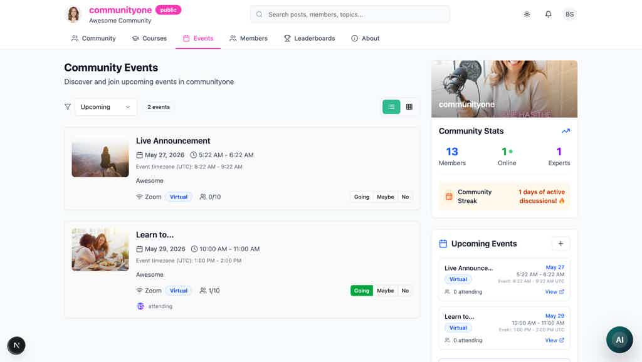
Task: Open the Courses tab
Action: (149, 38)
